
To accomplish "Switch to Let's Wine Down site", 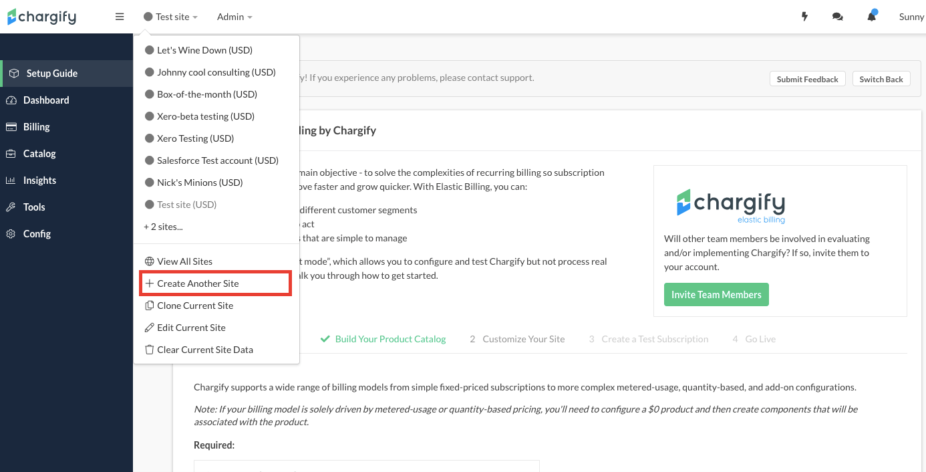I will point(204,50).
